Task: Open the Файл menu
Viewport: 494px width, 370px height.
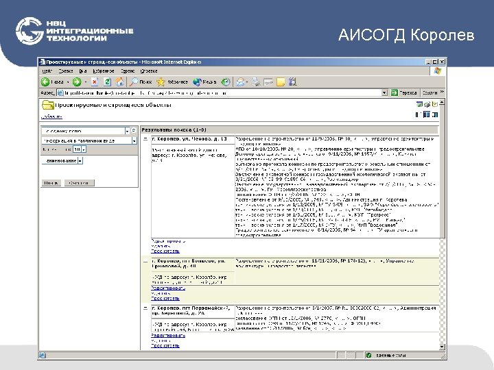Action: click(47, 71)
